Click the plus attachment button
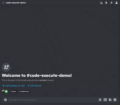120x105 pixels. [x=6, y=100]
